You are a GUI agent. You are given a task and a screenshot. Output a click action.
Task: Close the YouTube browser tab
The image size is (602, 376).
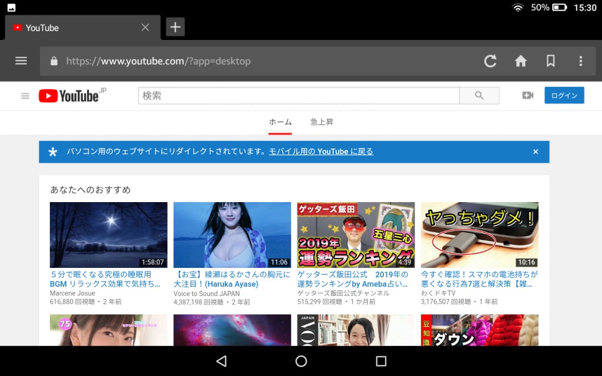click(x=145, y=27)
